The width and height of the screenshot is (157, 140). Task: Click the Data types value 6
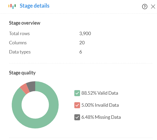pos(81,52)
